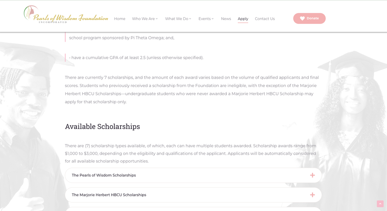Open the Events dropdown chevron
387x211 pixels.
point(212,19)
